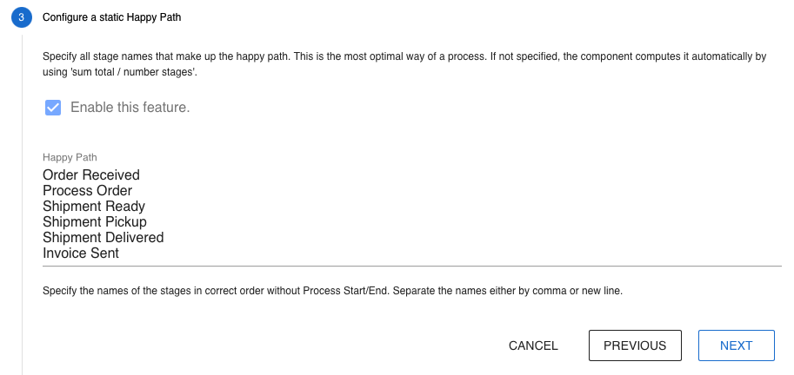This screenshot has height=375, width=794.
Task: Click the step 3 number circle
Action: (x=22, y=17)
